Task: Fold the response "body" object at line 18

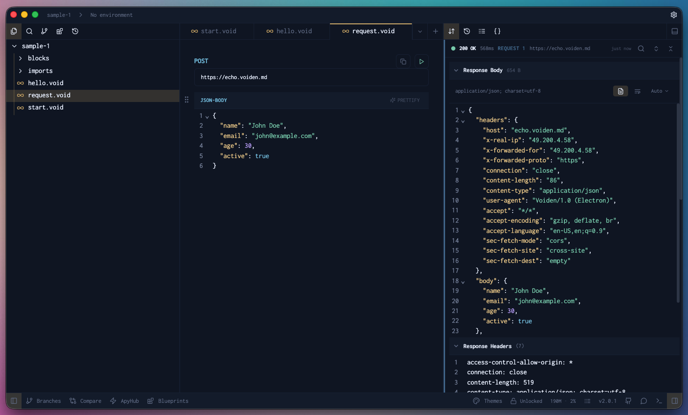Action: pos(463,282)
